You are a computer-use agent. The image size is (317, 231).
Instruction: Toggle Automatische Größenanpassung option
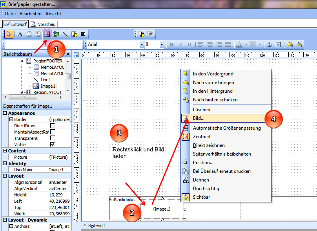(226, 128)
